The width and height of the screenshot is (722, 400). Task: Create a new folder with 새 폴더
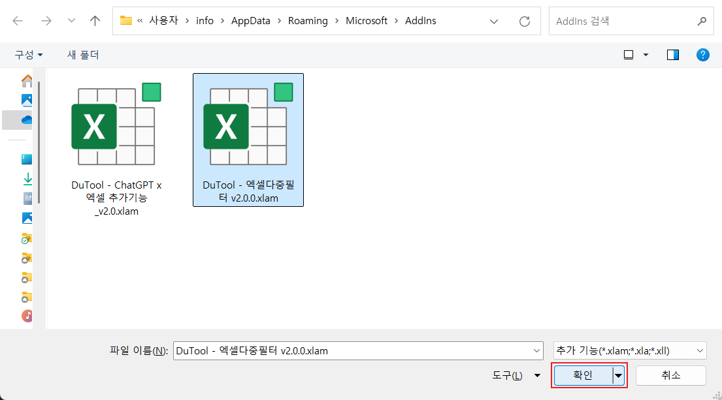tap(83, 55)
